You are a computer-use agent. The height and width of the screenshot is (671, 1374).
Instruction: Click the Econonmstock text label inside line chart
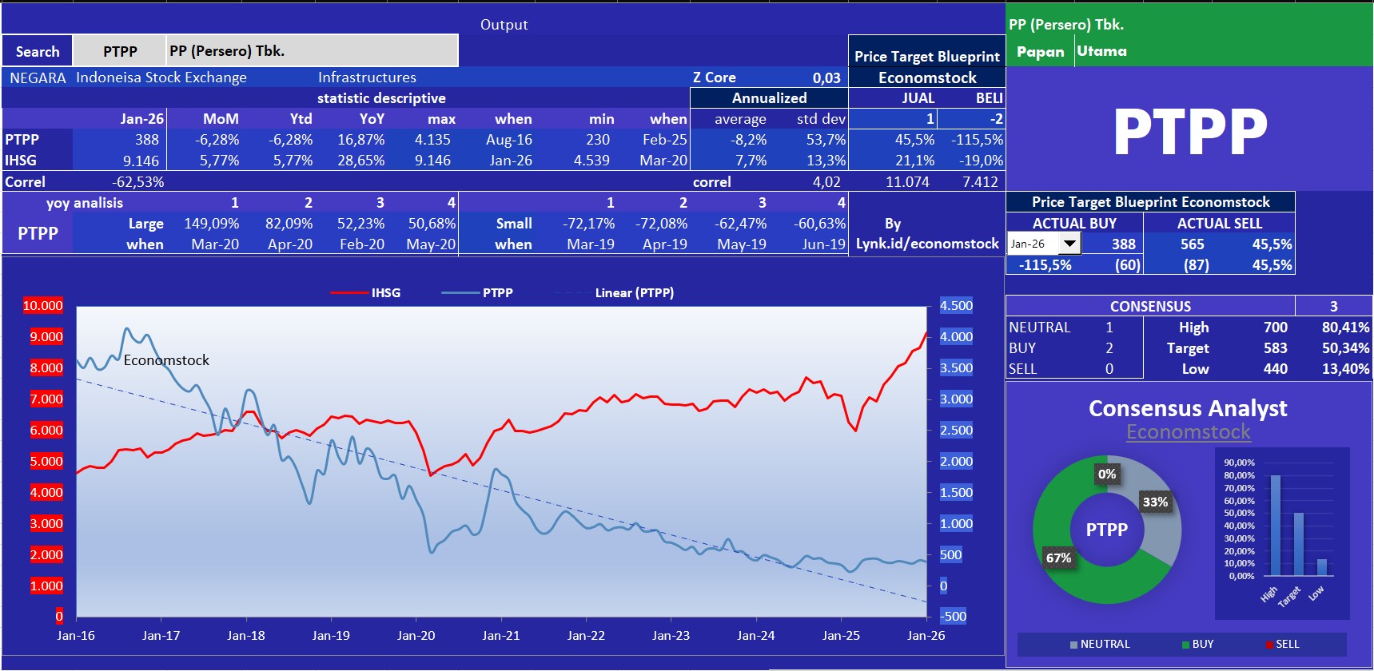tap(166, 360)
